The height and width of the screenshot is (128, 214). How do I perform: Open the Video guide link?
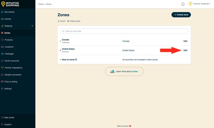click(x=74, y=21)
